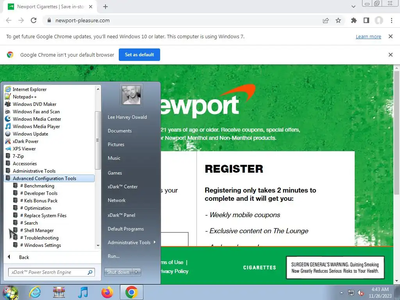Viewport: 400px width, 300px height.
Task: Click the browser back arrow
Action: [x=9, y=20]
